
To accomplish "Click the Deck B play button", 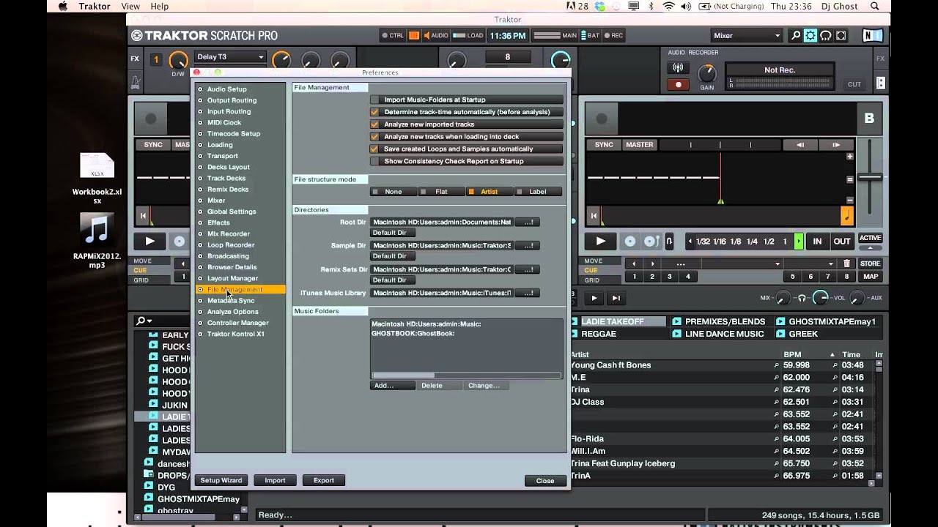I will click(x=601, y=242).
